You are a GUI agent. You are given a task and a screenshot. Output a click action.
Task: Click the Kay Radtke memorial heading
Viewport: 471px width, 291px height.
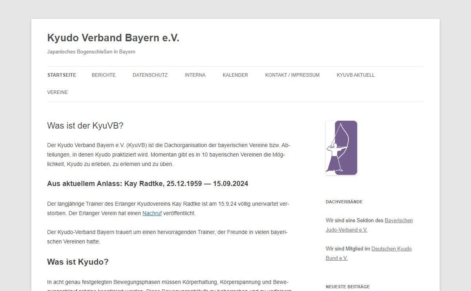148,184
